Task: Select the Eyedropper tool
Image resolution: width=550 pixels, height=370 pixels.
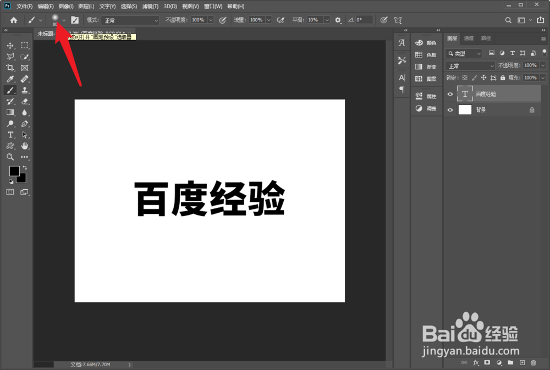Action: (x=10, y=79)
